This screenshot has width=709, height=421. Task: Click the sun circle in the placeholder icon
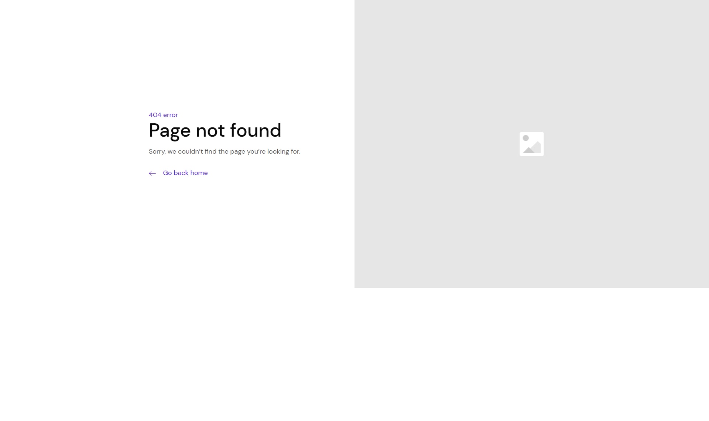pyautogui.click(x=526, y=138)
